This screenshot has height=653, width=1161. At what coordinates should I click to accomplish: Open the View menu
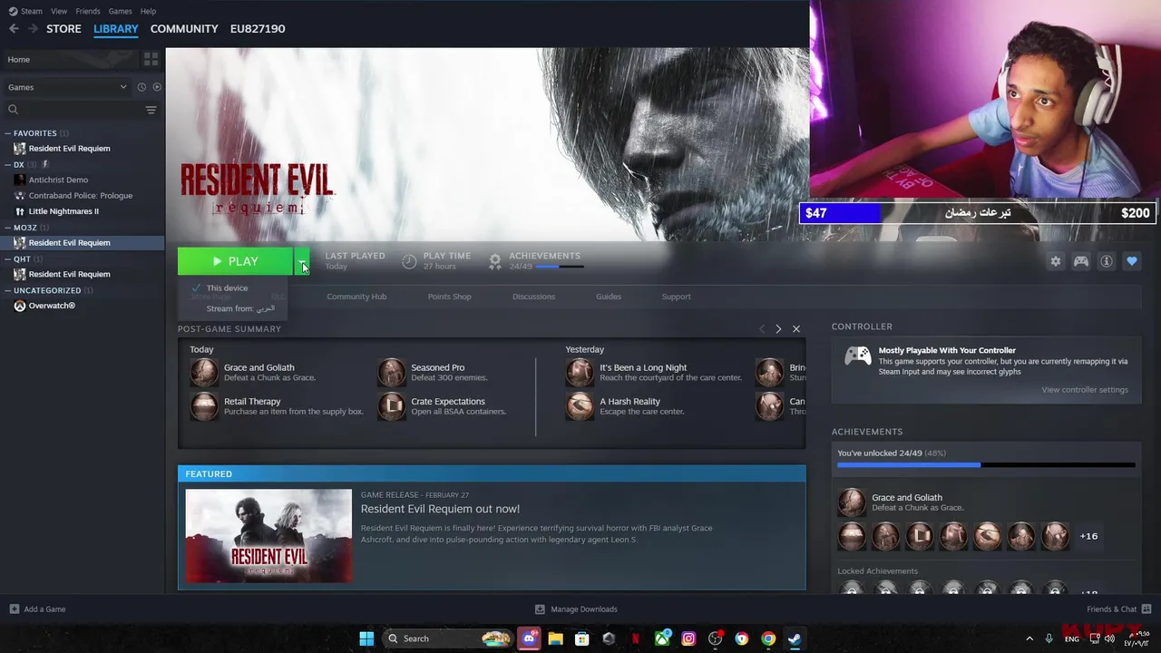click(59, 11)
